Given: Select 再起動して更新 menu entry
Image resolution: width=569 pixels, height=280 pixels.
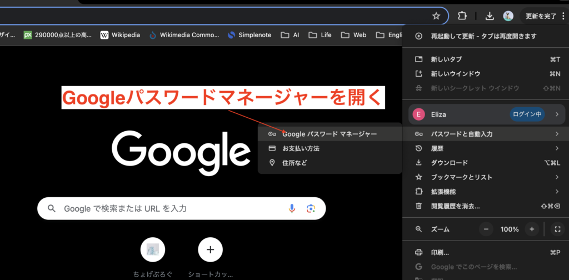Looking at the screenshot, I should pyautogui.click(x=486, y=36).
